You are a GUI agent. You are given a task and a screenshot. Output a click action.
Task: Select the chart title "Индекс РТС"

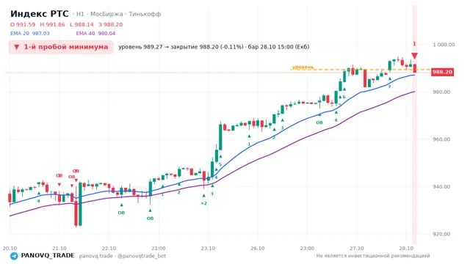[x=39, y=14]
